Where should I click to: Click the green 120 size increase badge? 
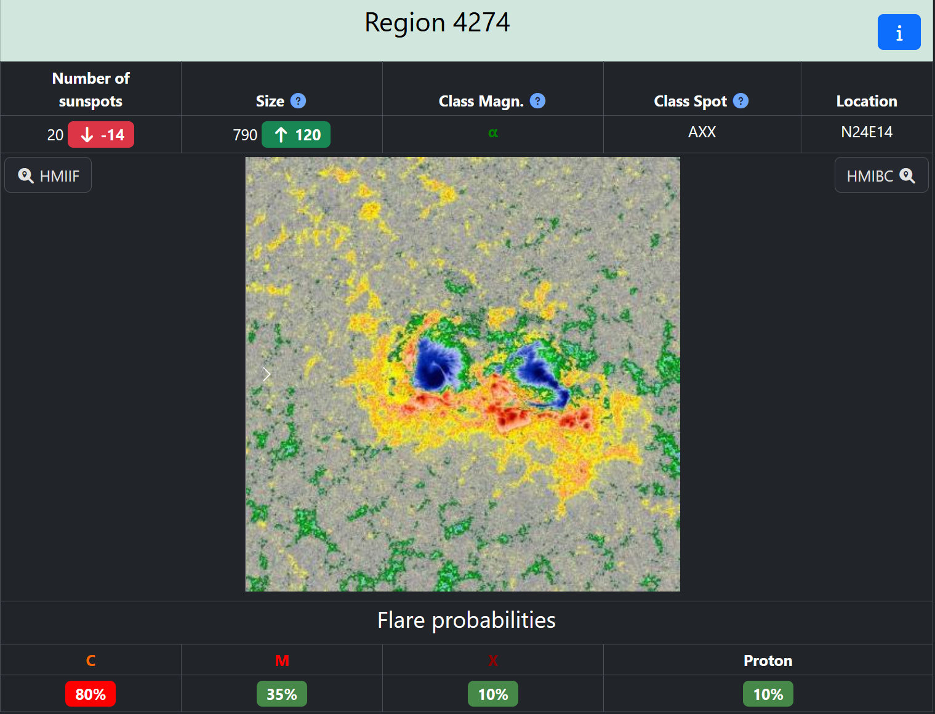[296, 135]
